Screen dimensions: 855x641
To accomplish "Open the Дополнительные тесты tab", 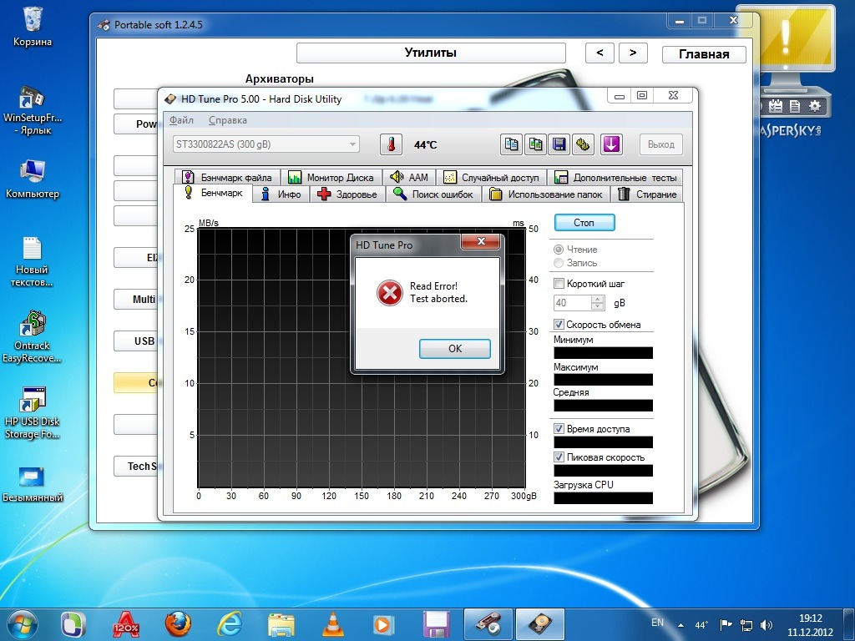I will [x=615, y=177].
